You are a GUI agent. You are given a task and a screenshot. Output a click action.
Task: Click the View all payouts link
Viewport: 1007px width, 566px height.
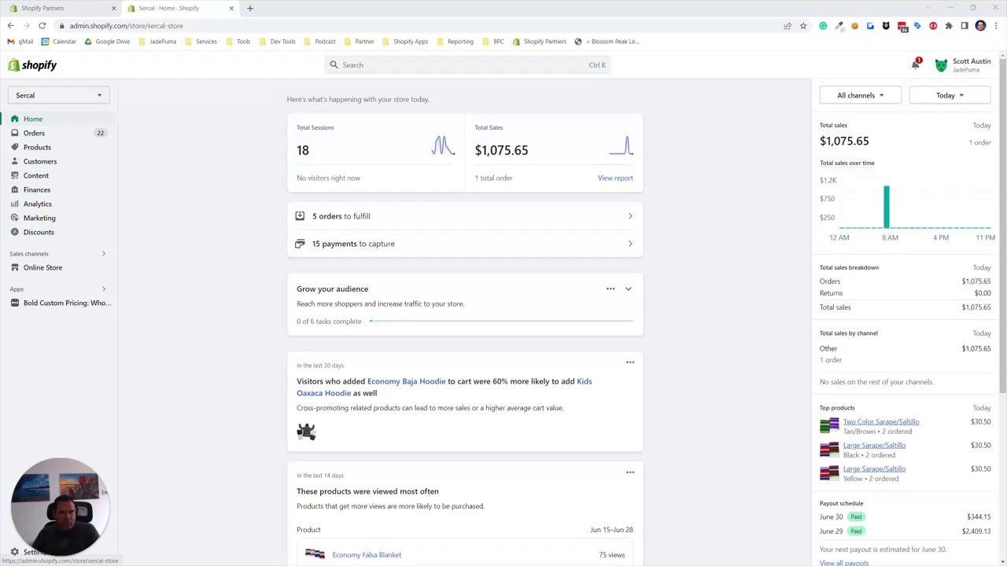(x=844, y=563)
